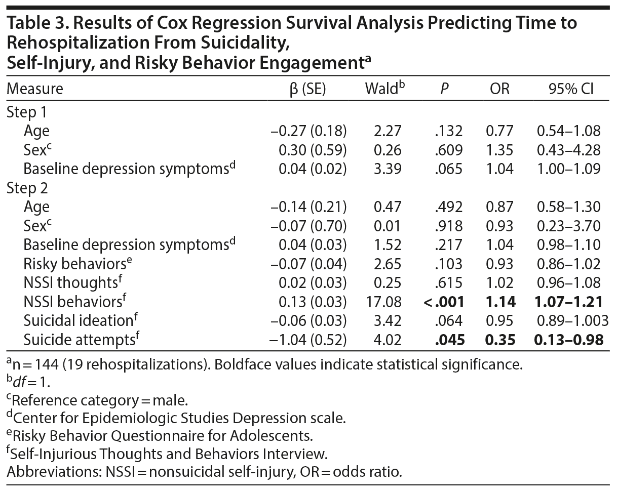Click the 0.89–1.003 confidence interval
Viewport: 617px width, 492px height.
coord(573,320)
